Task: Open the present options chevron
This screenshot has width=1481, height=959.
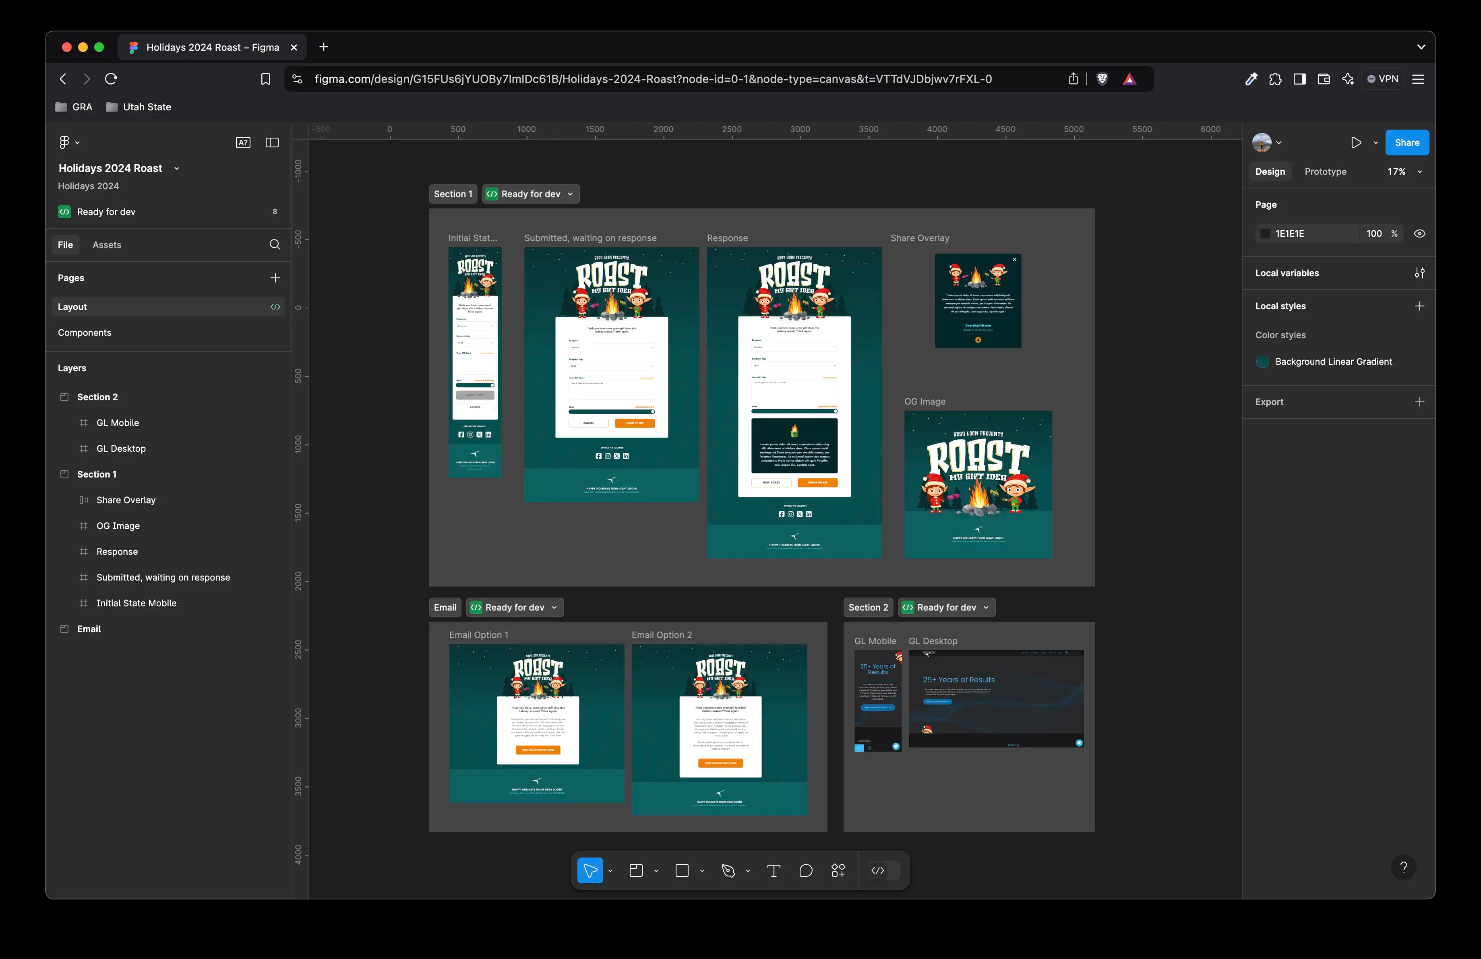Action: point(1376,143)
